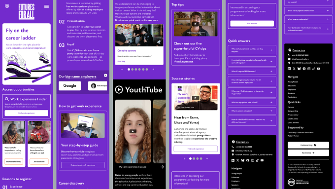Open YouTube icon in the lower-middle footer
The image size is (335, 189).
pyautogui.click(x=262, y=160)
